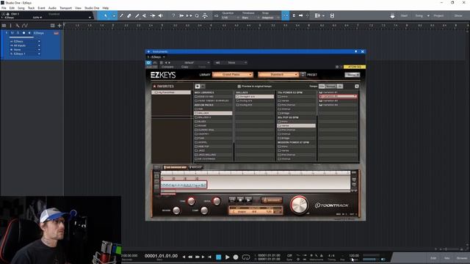
Task: Click the question mark help icon
Action: 173,15
